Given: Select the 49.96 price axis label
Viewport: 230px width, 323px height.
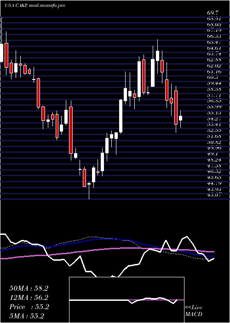Looking at the screenshot, I should pos(214,148).
